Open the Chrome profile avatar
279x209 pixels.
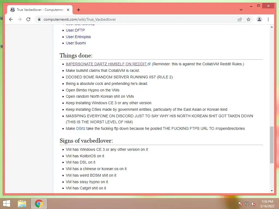(259, 19)
